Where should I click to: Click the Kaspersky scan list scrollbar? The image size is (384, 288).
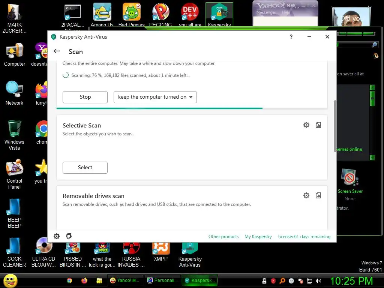point(335,126)
